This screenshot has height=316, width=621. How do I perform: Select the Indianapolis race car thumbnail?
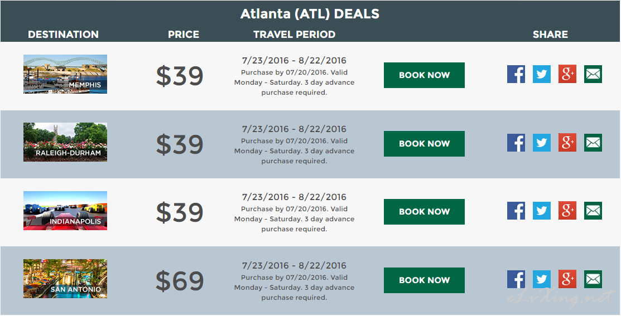pyautogui.click(x=65, y=211)
